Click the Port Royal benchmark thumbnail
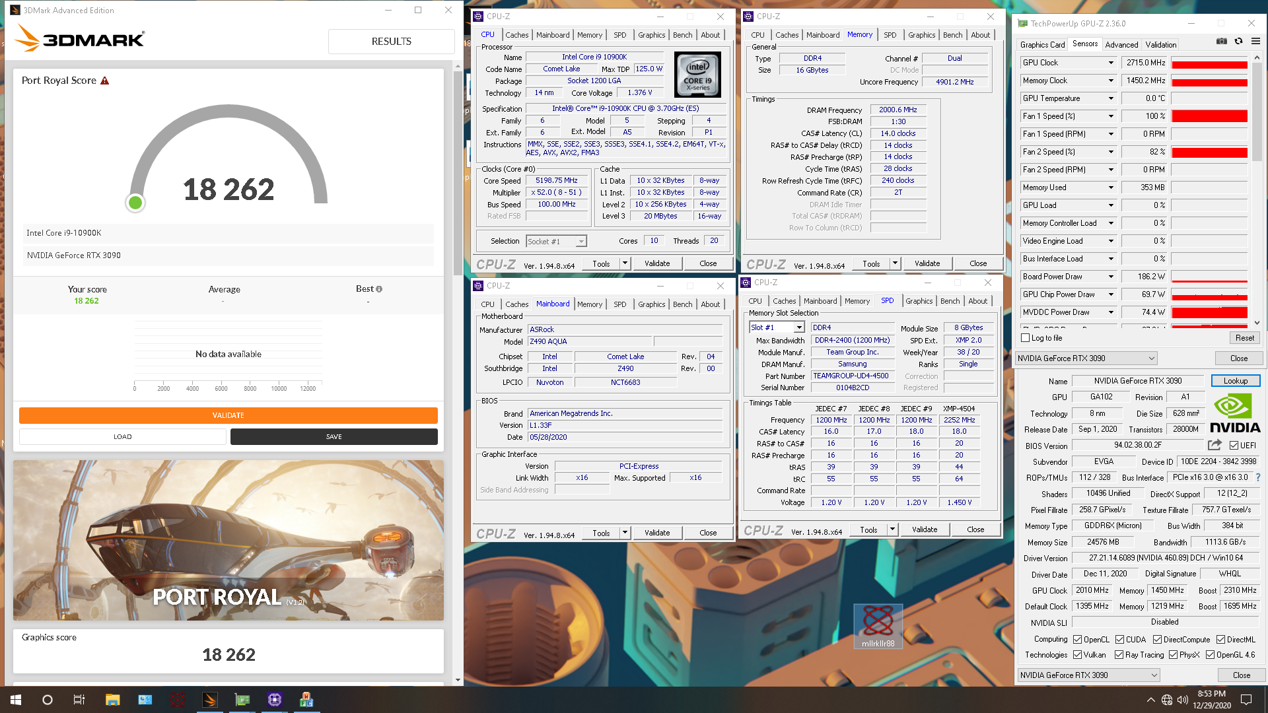This screenshot has height=713, width=1268. point(229,540)
